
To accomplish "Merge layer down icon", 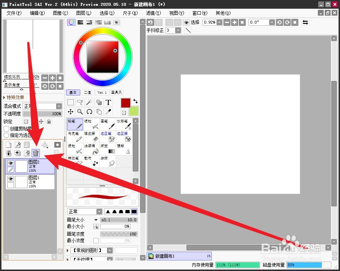I will pos(8,153).
